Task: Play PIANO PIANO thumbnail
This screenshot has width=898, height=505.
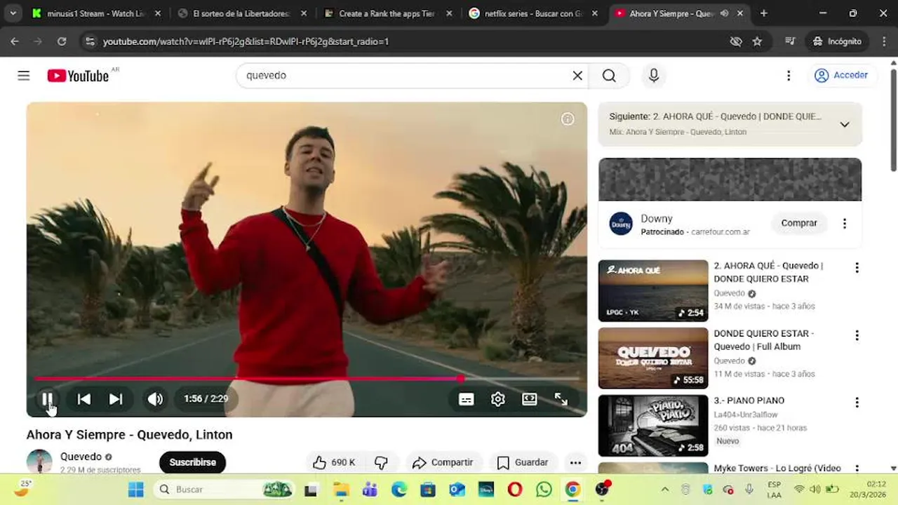Action: coord(653,426)
